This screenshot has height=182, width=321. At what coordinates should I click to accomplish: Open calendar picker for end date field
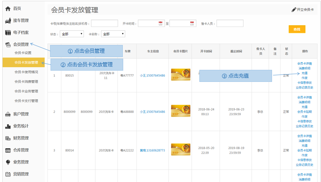tap(192, 24)
